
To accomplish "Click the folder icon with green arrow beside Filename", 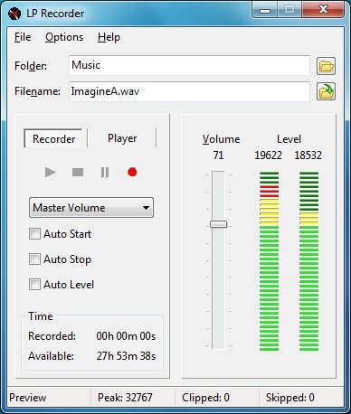I will pos(326,91).
